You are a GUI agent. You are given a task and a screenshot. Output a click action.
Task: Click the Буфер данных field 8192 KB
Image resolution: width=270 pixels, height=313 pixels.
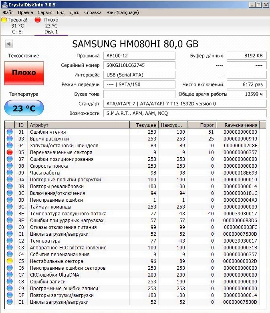click(247, 56)
